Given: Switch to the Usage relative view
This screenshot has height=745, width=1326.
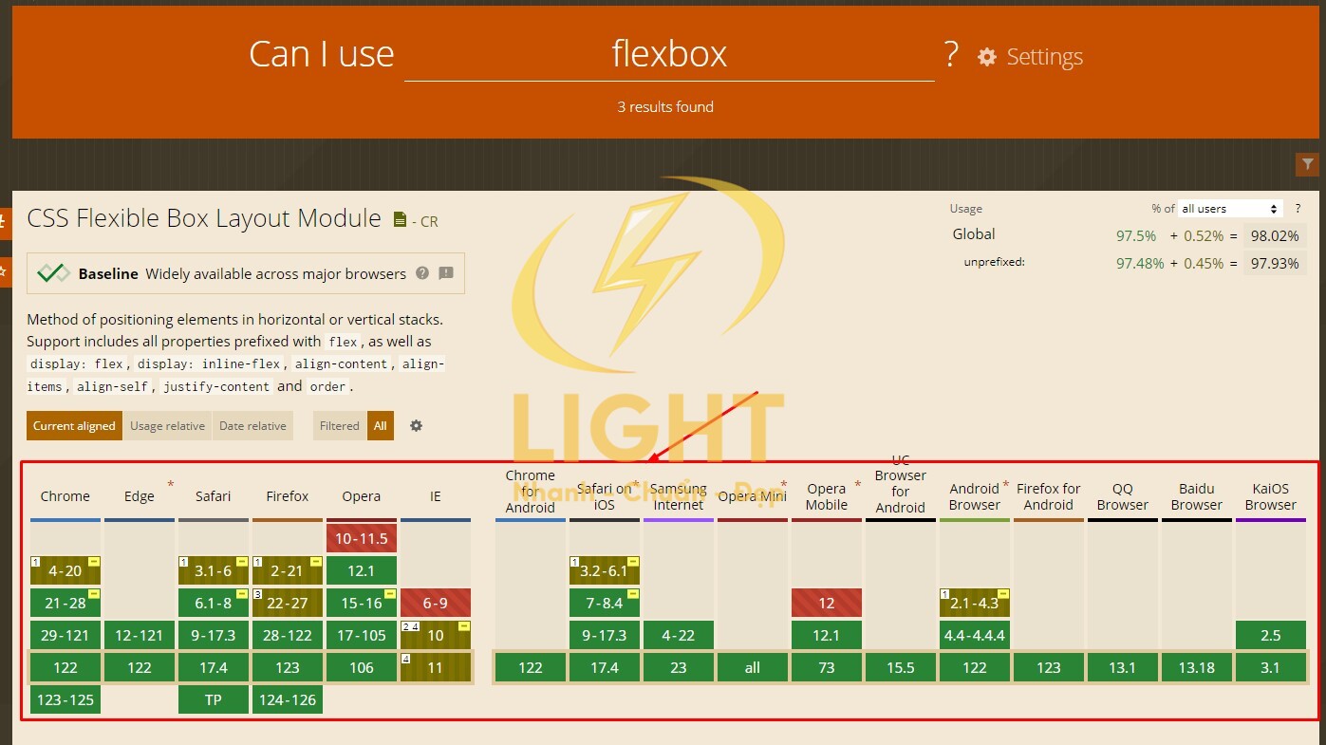Looking at the screenshot, I should click(x=167, y=426).
